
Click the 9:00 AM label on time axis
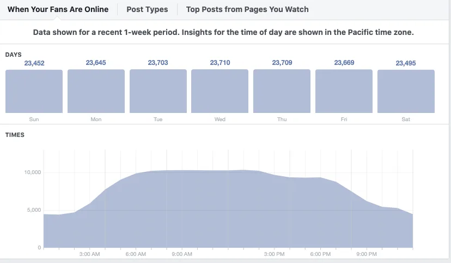coord(182,254)
